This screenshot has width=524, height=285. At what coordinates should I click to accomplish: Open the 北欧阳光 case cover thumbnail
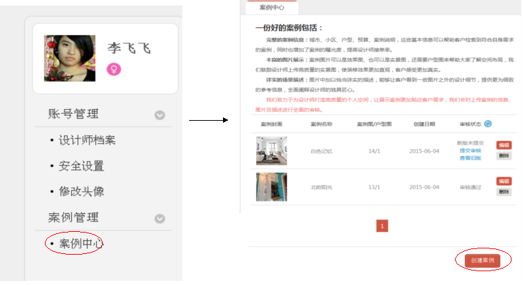tap(271, 187)
